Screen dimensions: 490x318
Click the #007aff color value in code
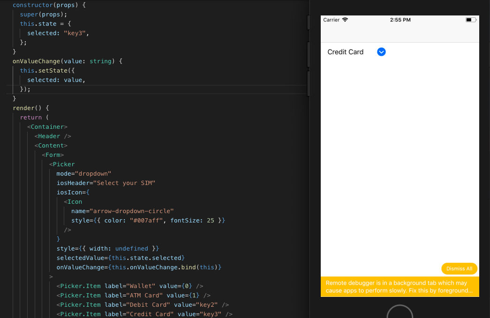[x=146, y=220]
